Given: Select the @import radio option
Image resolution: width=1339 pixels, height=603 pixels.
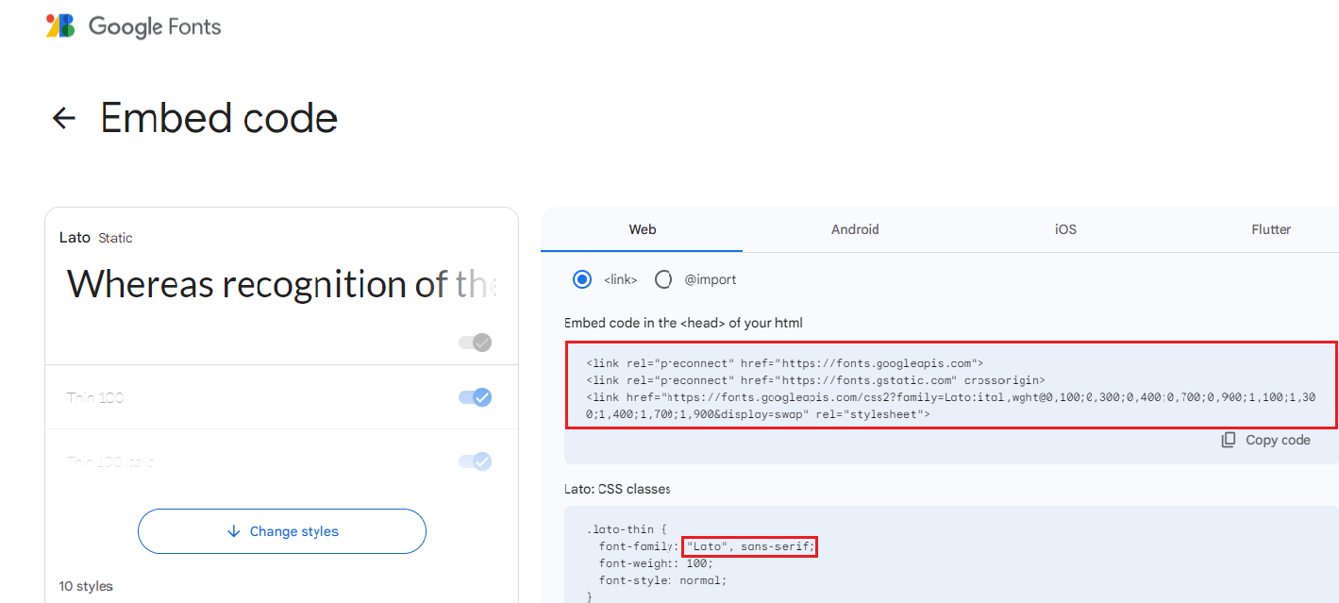Looking at the screenshot, I should click(663, 279).
